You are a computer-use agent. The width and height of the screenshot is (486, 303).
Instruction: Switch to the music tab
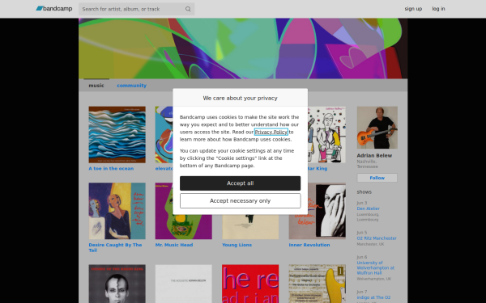tap(96, 86)
